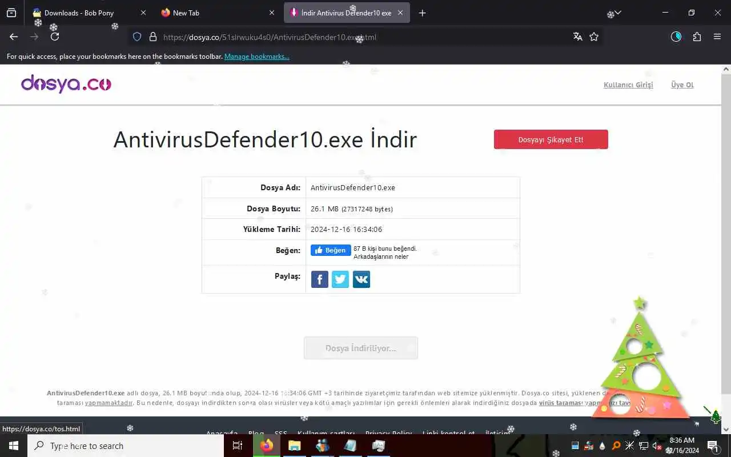The width and height of the screenshot is (731, 457).
Task: Click the Facebook Beğen like button
Action: (x=331, y=250)
